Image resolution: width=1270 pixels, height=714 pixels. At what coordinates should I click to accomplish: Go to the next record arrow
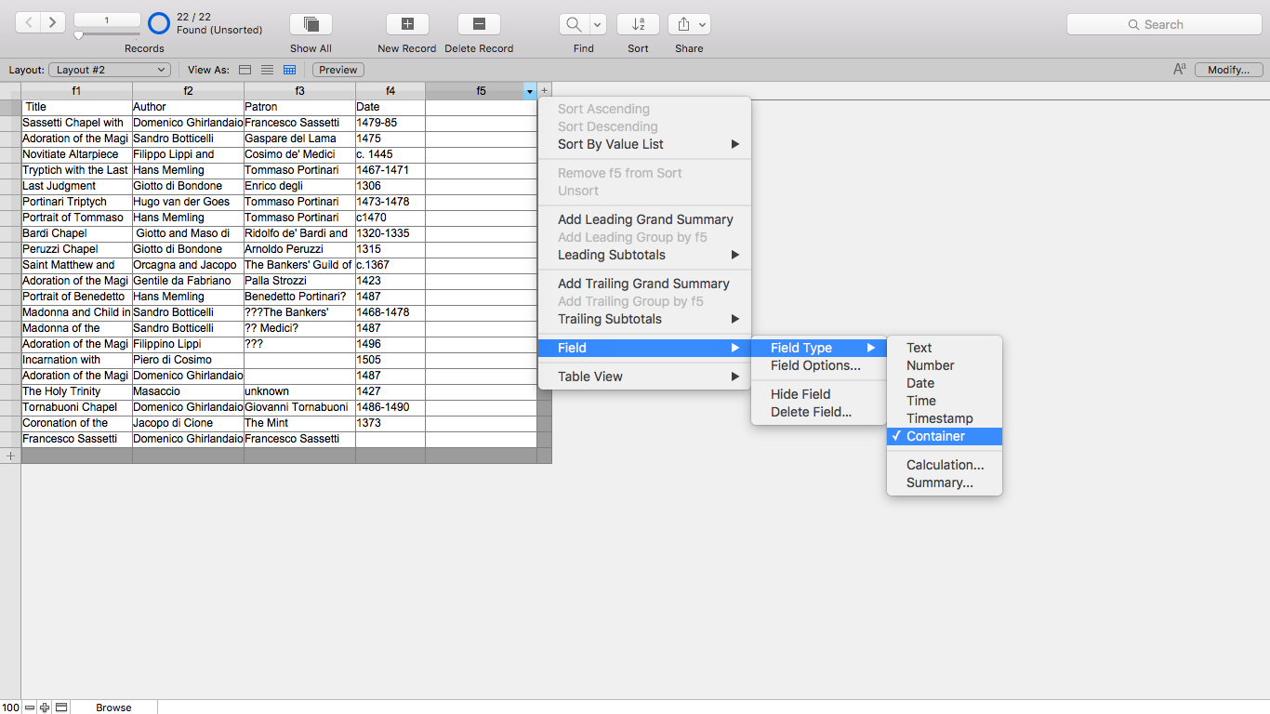click(53, 22)
